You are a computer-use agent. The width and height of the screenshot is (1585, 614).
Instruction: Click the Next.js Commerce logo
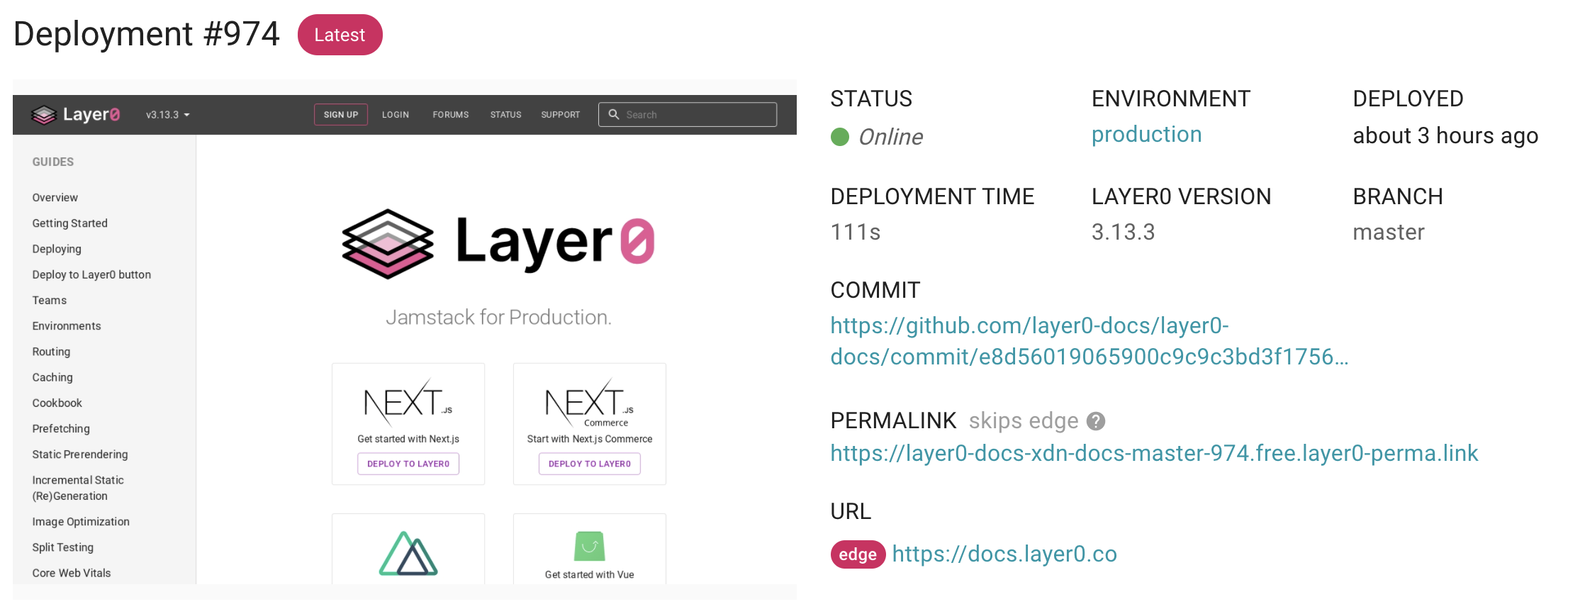(590, 403)
